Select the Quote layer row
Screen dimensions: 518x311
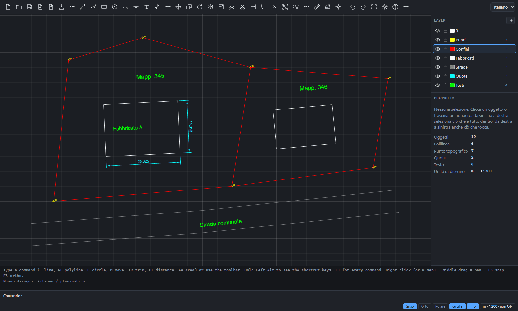point(474,76)
